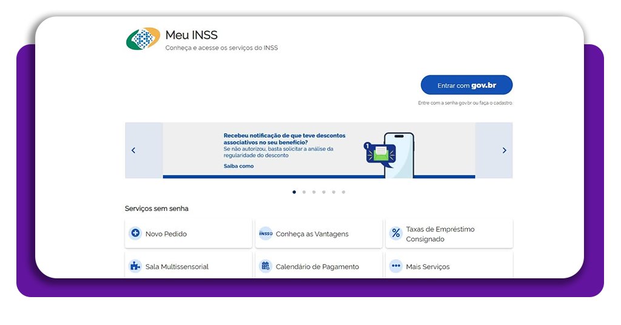Go to previous banner slide arrow
Viewport: 621px width, 325px height.
click(x=133, y=150)
